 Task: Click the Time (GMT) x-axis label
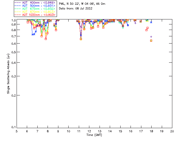coord(94,135)
